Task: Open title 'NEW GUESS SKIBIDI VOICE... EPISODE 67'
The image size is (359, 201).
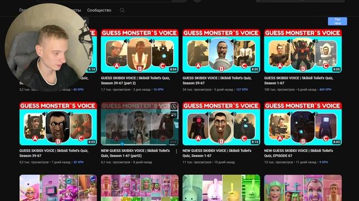Action: 298,153
